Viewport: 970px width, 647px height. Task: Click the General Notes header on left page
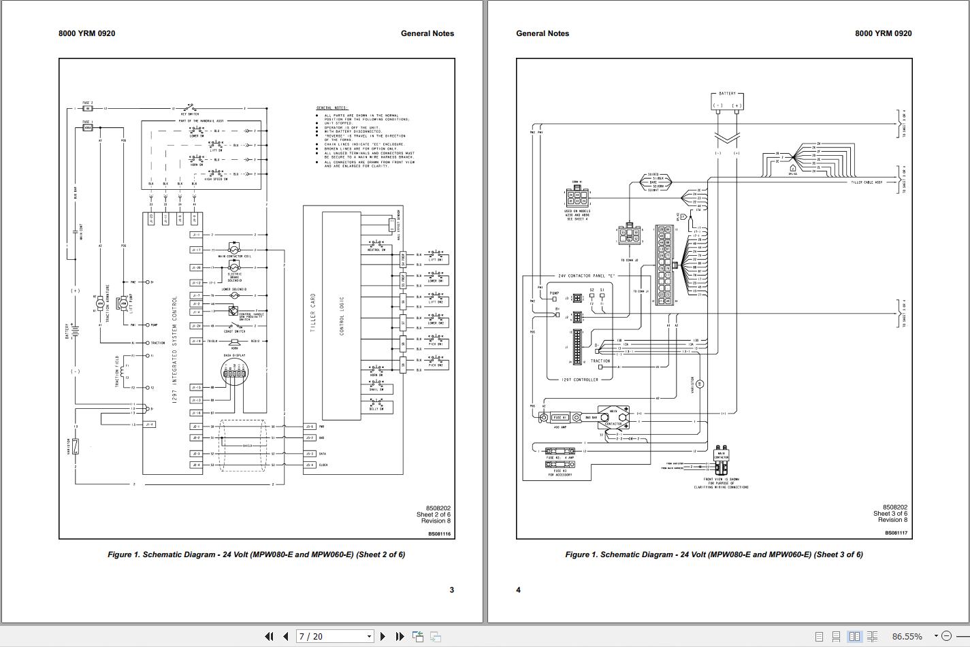click(x=427, y=33)
